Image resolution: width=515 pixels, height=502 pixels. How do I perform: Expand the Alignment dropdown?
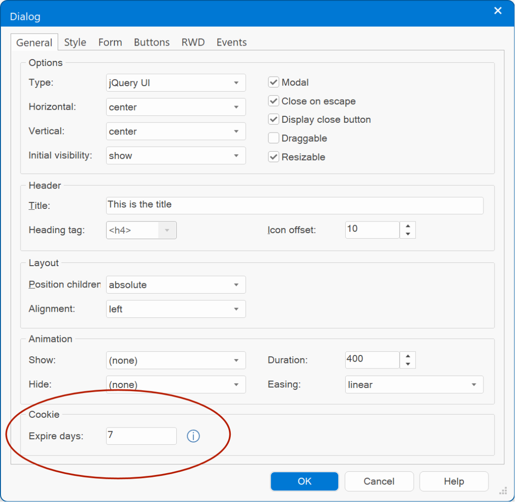[176, 309]
